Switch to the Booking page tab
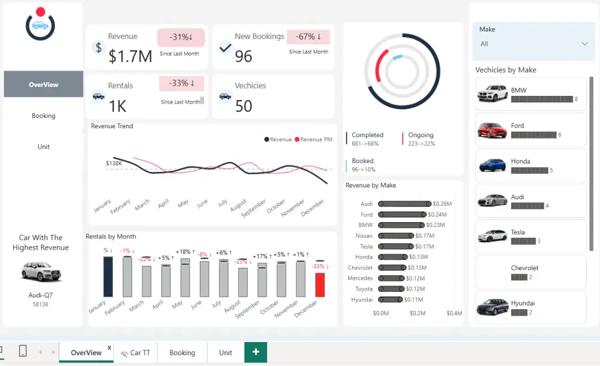The height and width of the screenshot is (366, 600). point(182,353)
